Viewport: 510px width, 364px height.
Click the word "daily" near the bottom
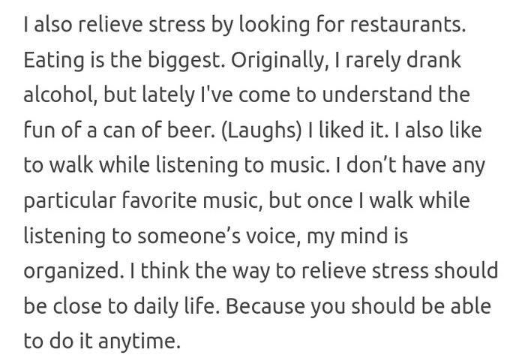[x=155, y=306]
